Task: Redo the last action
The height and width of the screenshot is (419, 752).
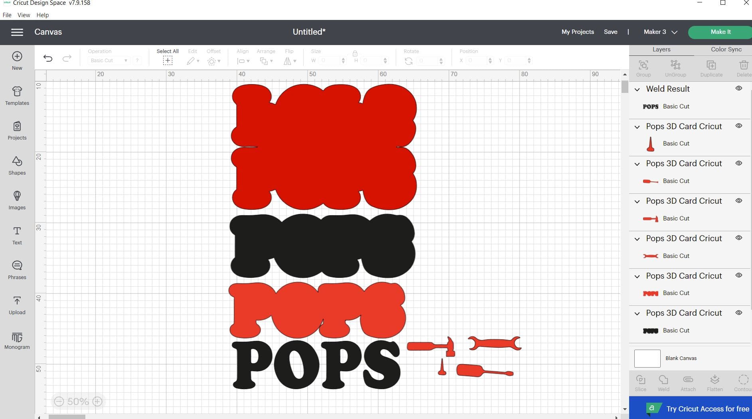Action: coord(67,59)
